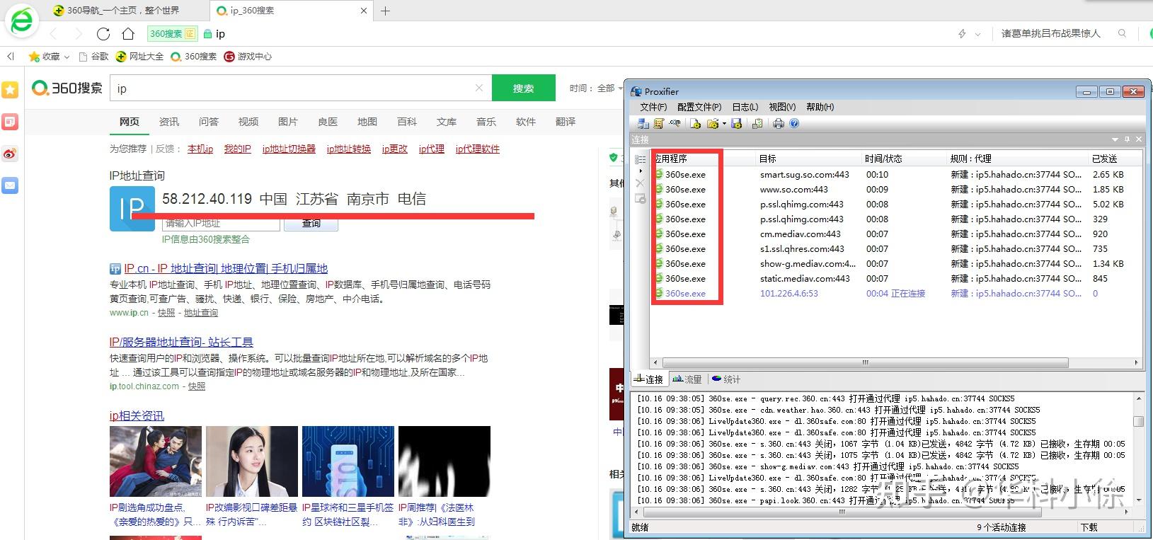1153x540 pixels.
Task: Click the browser forward arrow
Action: (x=78, y=34)
